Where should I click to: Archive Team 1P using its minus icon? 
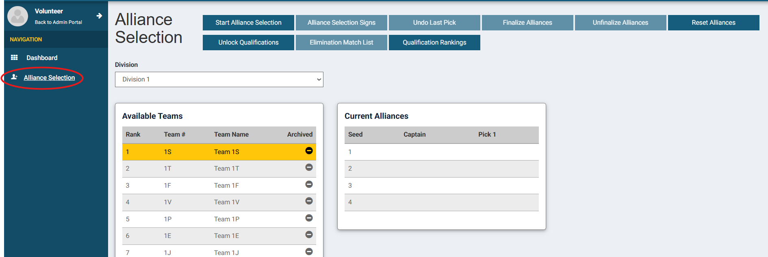coord(309,218)
